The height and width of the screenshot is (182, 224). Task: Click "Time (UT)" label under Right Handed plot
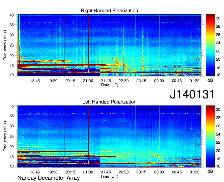[x=109, y=85]
